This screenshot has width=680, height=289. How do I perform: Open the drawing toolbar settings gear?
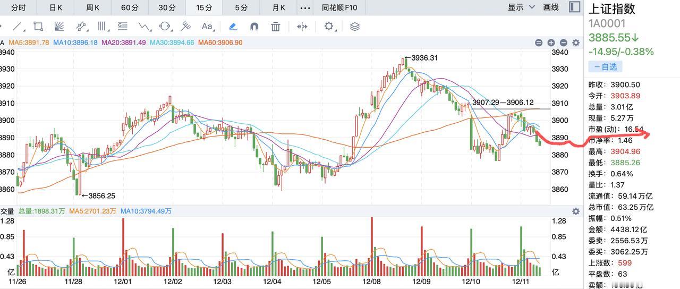click(x=329, y=26)
